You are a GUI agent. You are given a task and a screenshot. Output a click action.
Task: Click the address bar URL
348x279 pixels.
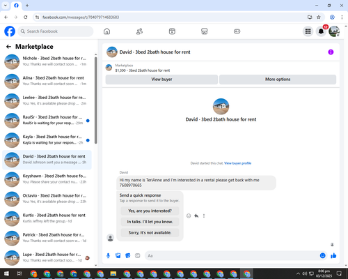pyautogui.click(x=81, y=17)
